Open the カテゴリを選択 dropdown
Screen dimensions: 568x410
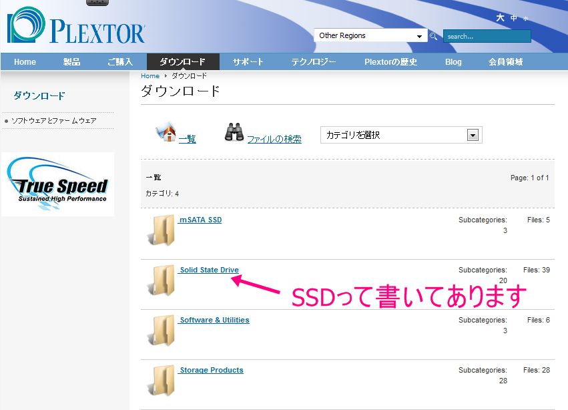pos(401,135)
